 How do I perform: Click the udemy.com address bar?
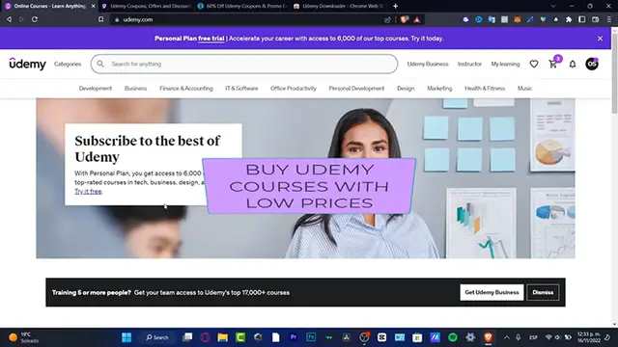pos(244,19)
